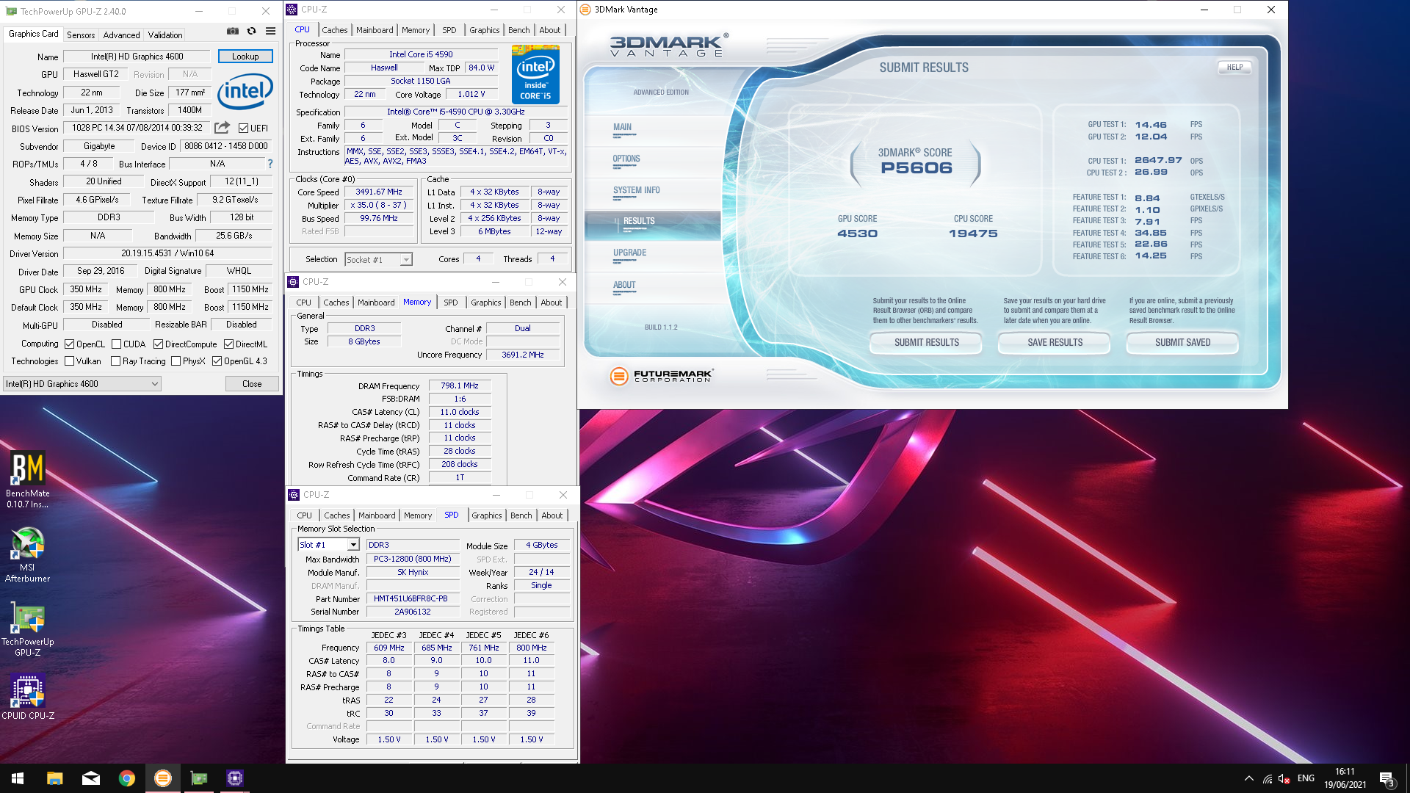Viewport: 1410px width, 793px height.
Task: Open File Explorer from the taskbar
Action: pyautogui.click(x=54, y=778)
